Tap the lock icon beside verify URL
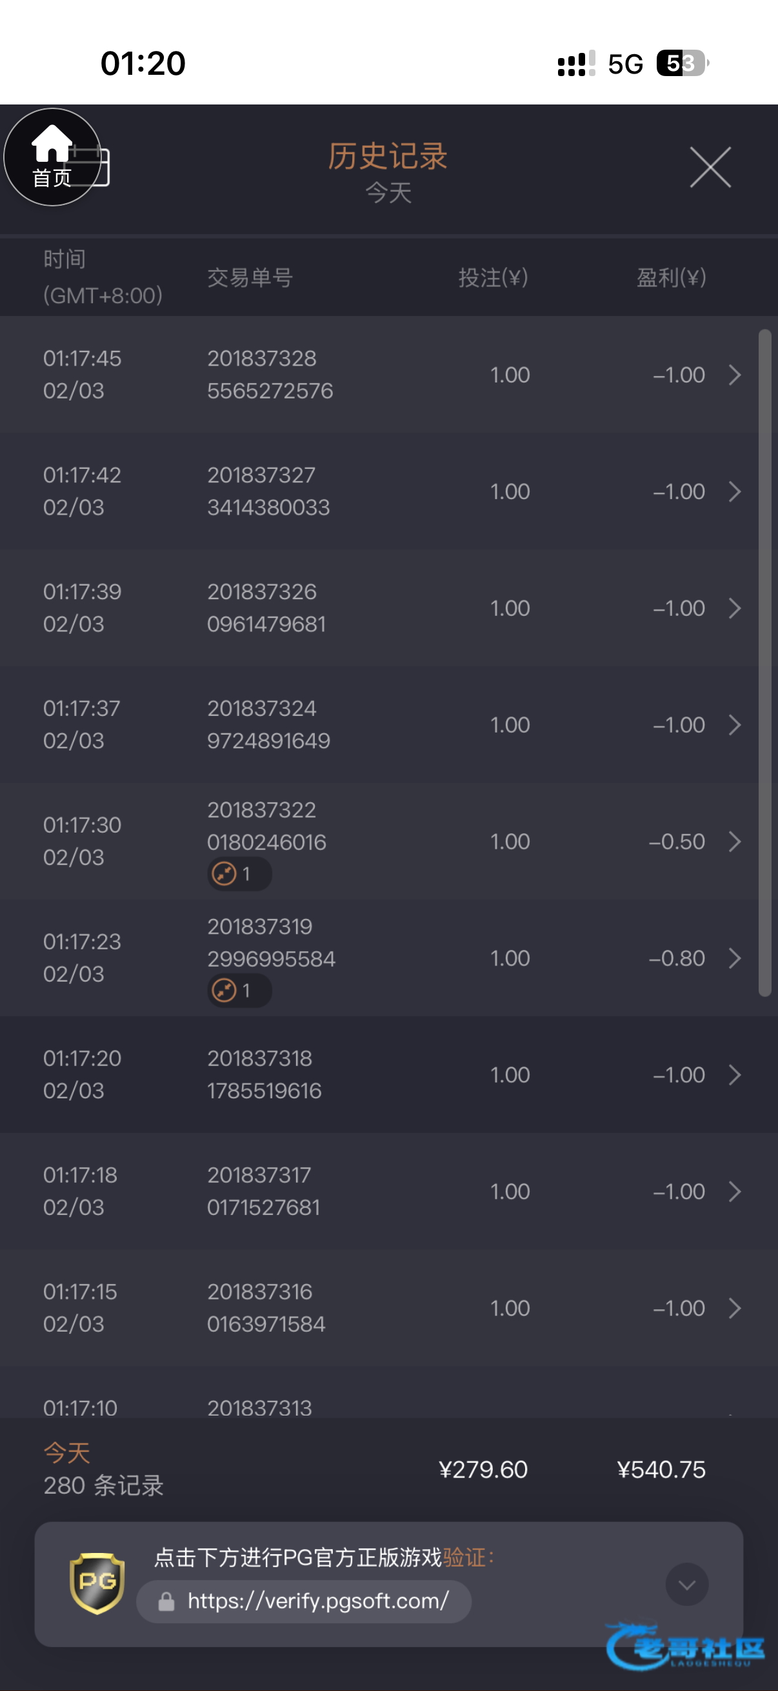Viewport: 778px width, 1691px height. tap(167, 1602)
